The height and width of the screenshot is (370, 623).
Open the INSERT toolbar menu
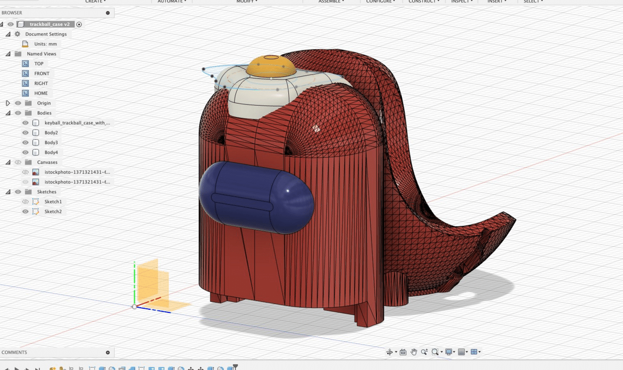point(496,2)
